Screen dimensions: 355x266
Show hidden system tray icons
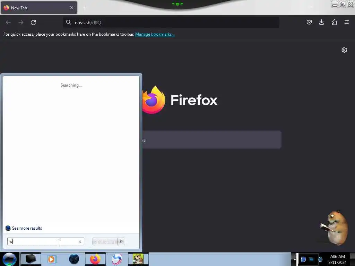(295, 259)
